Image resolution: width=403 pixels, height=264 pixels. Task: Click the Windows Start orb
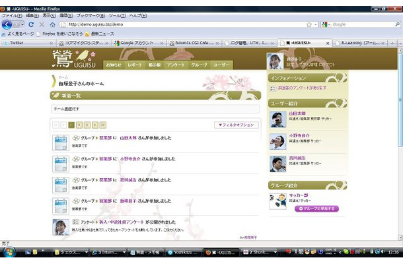[x=9, y=252]
